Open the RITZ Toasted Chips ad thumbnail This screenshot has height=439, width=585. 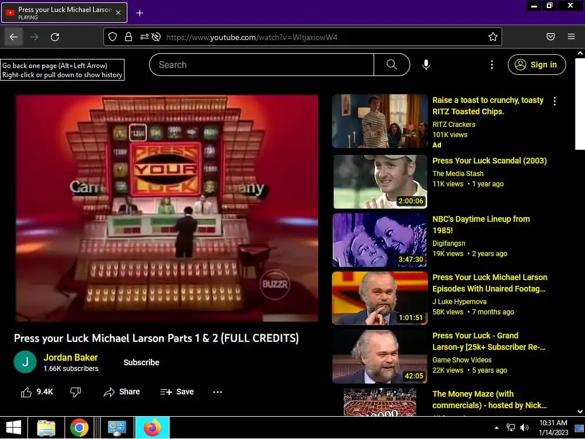coord(380,121)
